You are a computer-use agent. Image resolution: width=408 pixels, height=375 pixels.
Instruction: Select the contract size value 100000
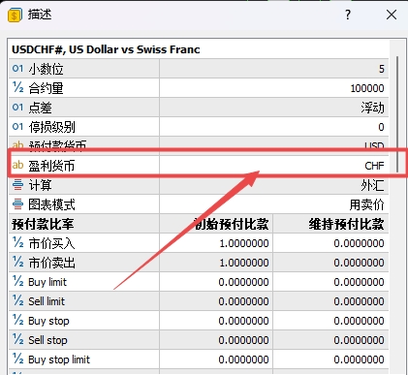click(x=367, y=88)
